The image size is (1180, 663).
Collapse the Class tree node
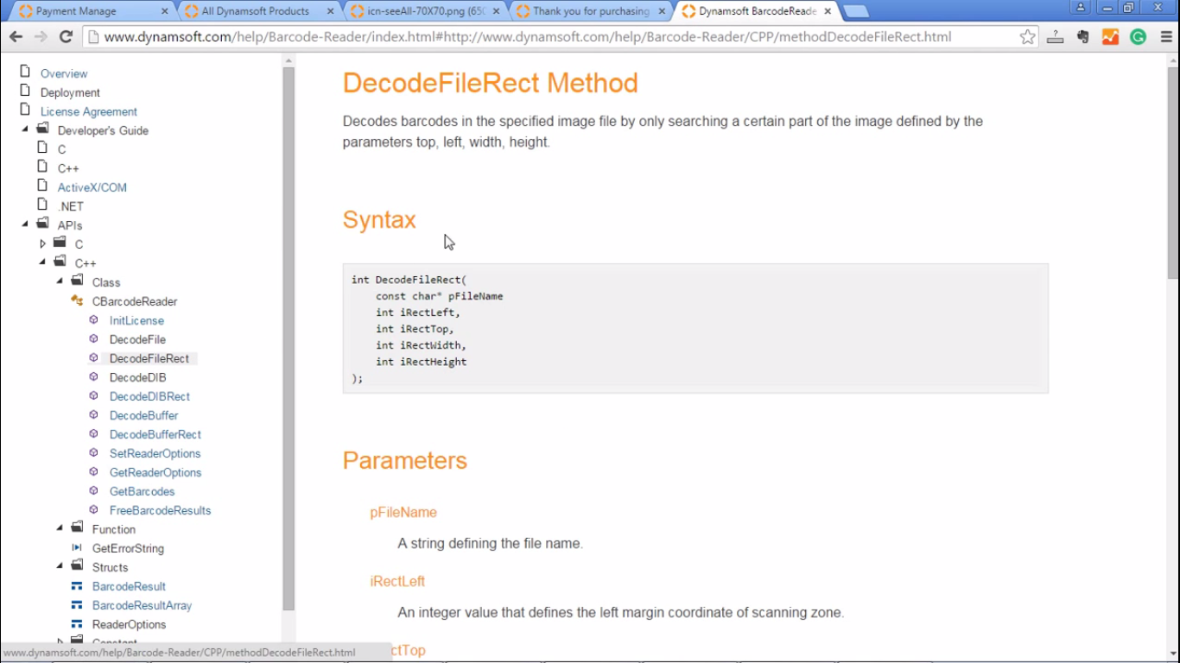(60, 281)
